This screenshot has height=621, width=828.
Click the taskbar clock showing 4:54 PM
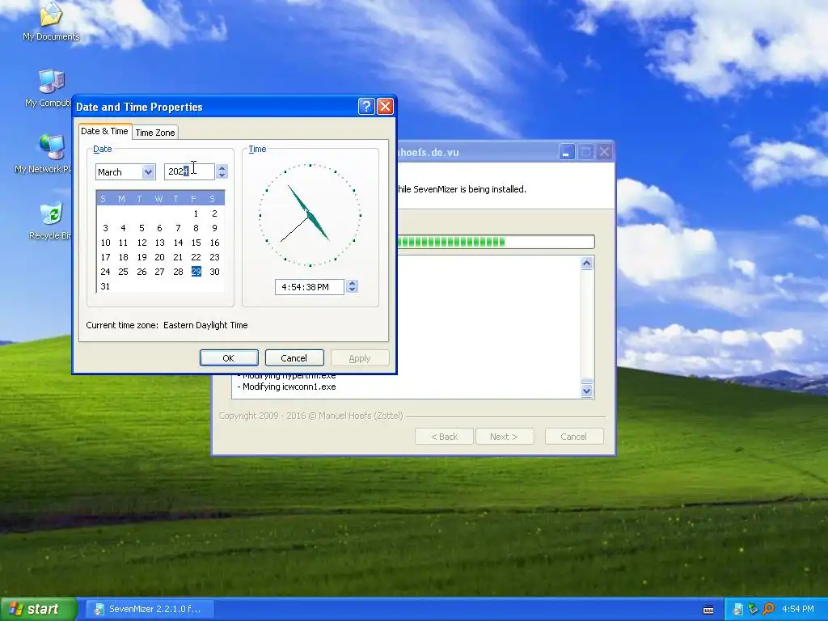797,609
